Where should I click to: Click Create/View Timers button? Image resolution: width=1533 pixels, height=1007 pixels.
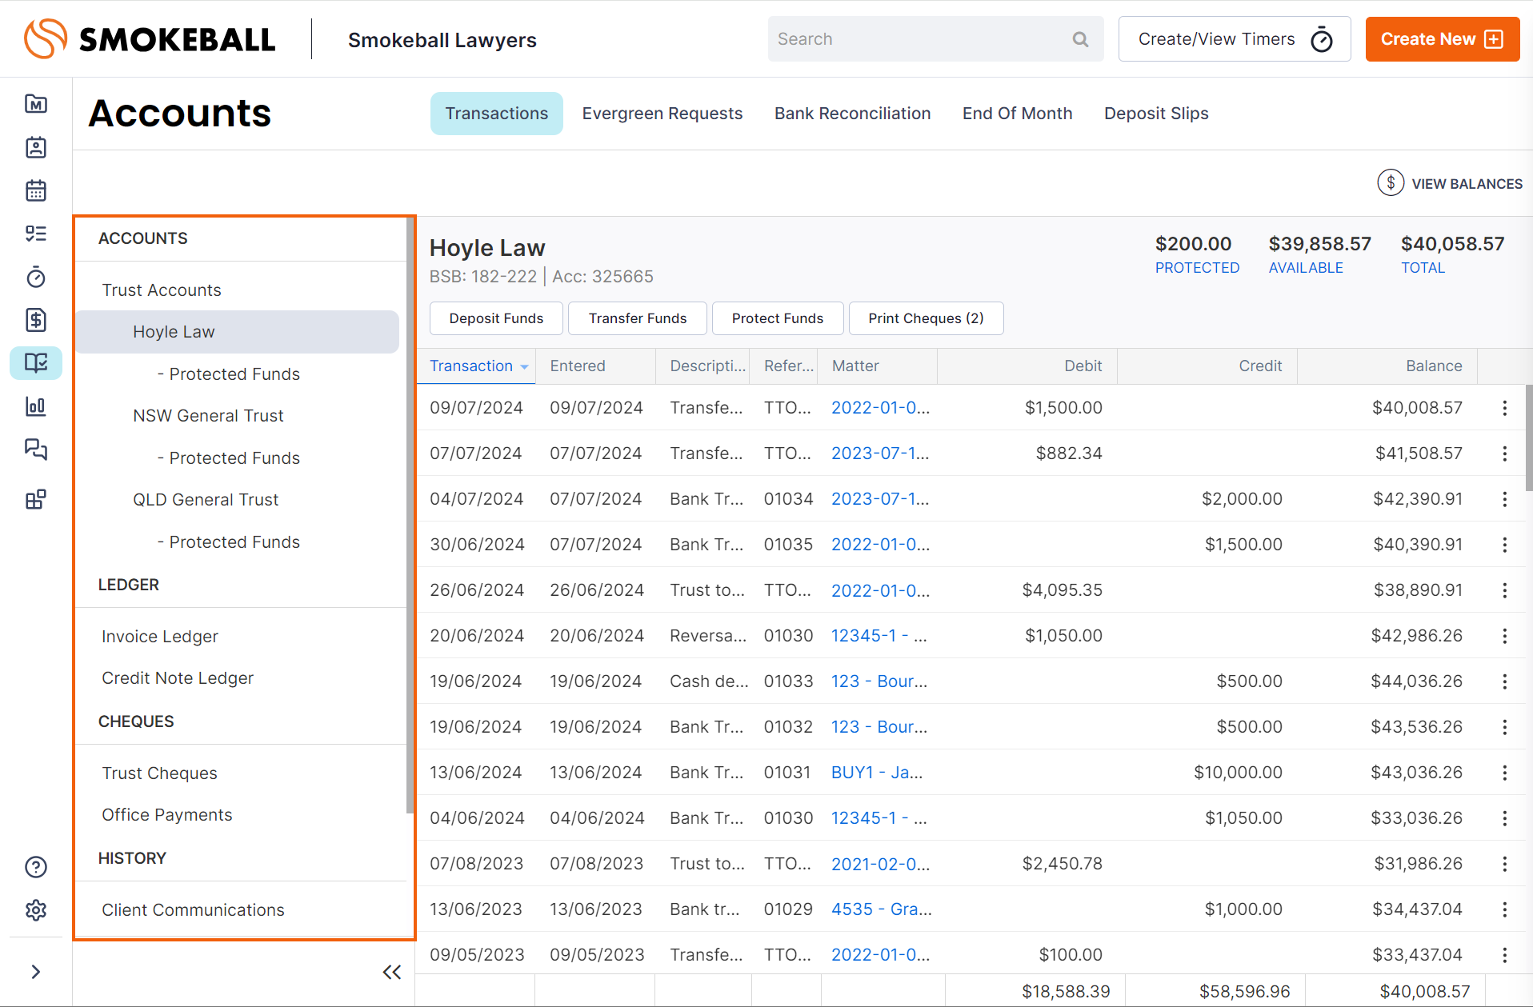point(1235,39)
